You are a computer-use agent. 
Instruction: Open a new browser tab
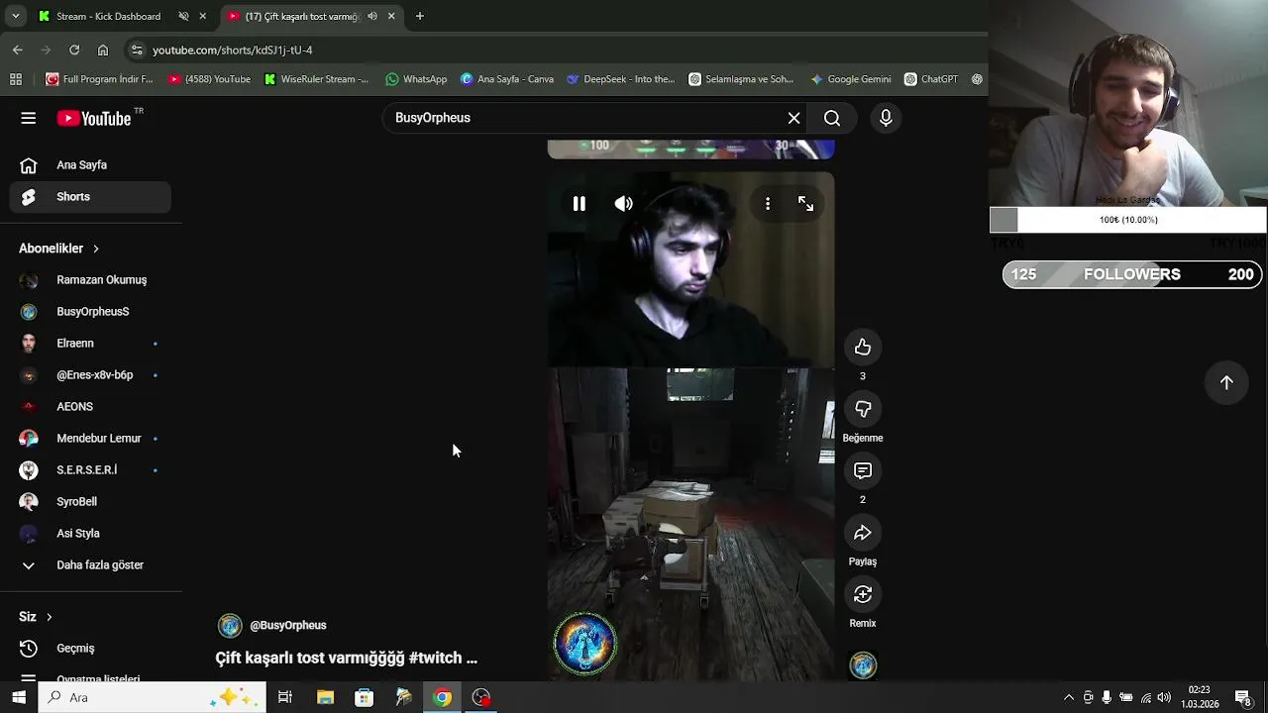pyautogui.click(x=420, y=17)
